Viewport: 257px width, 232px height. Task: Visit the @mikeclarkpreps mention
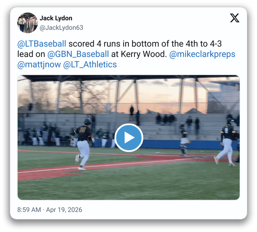pos(202,54)
